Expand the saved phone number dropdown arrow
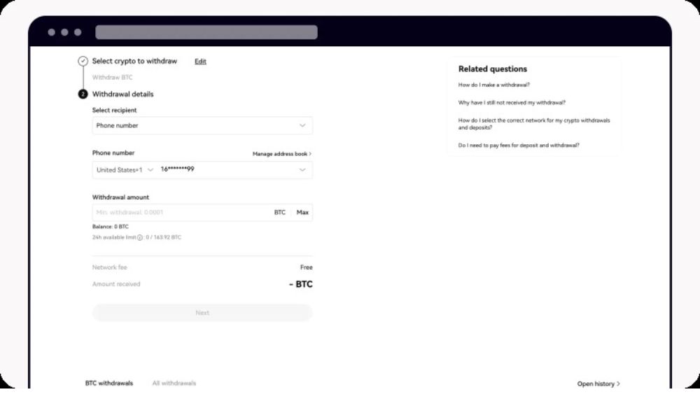 coord(302,169)
